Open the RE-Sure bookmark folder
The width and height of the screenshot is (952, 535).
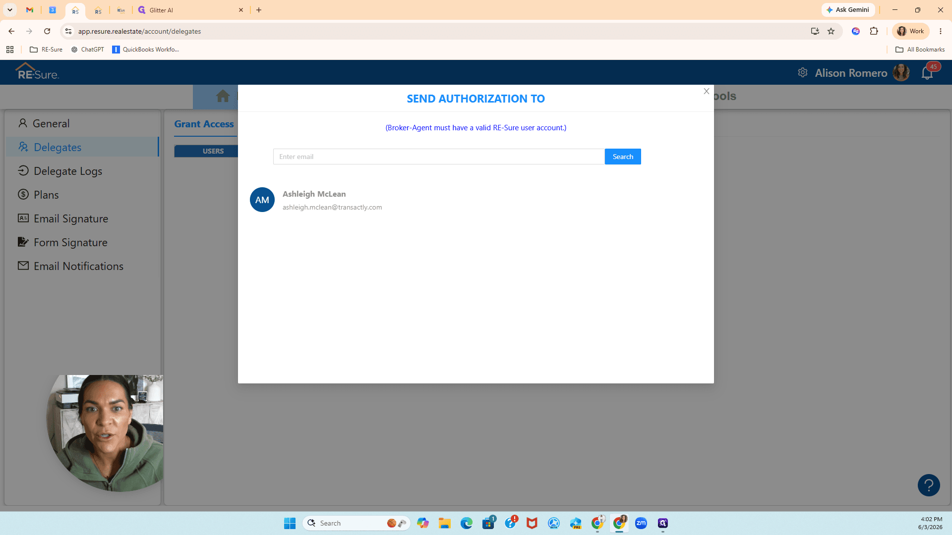tap(46, 50)
